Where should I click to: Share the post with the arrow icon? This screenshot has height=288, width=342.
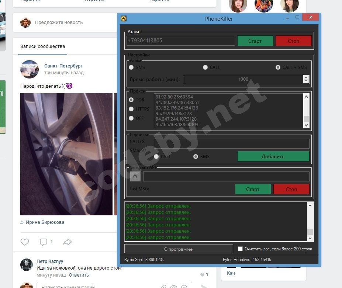68,242
